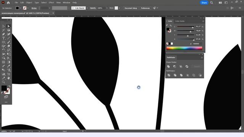Click the Divide pathfinder icon
The height and width of the screenshot is (137, 244).
coord(169,75)
